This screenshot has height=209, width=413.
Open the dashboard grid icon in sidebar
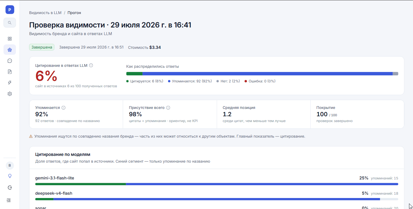(10, 39)
